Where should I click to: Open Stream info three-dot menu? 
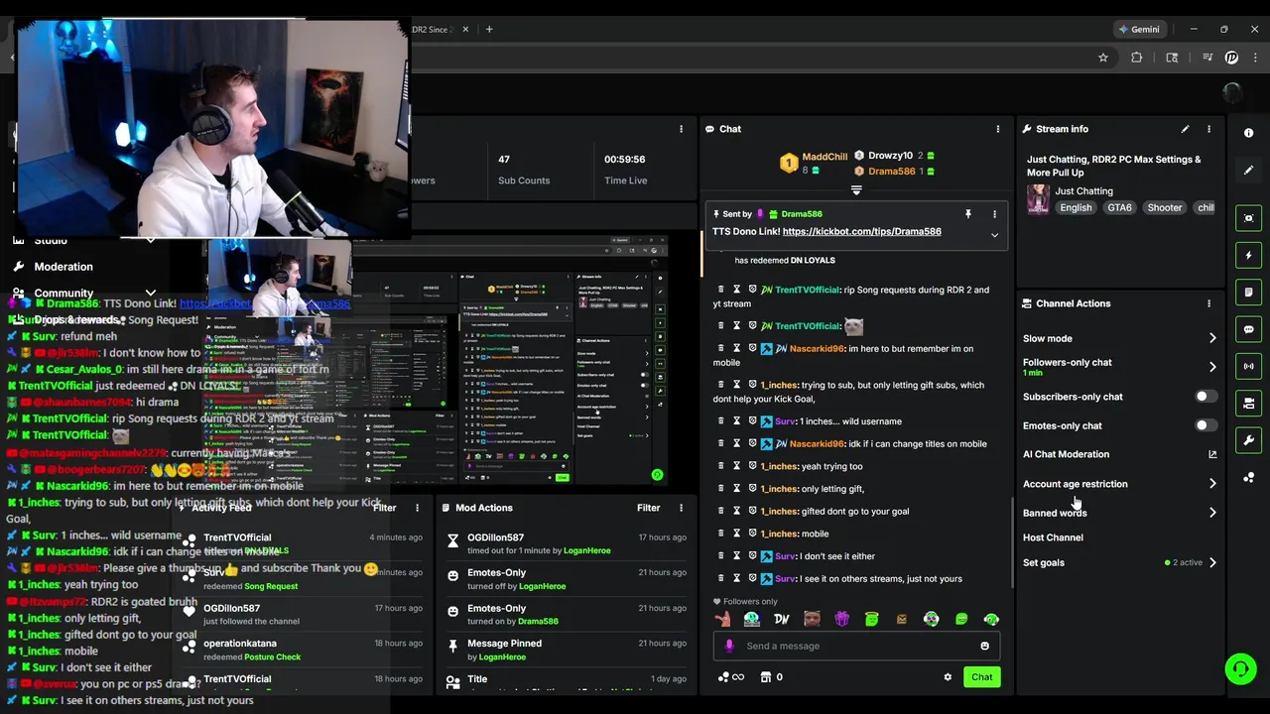[1208, 129]
